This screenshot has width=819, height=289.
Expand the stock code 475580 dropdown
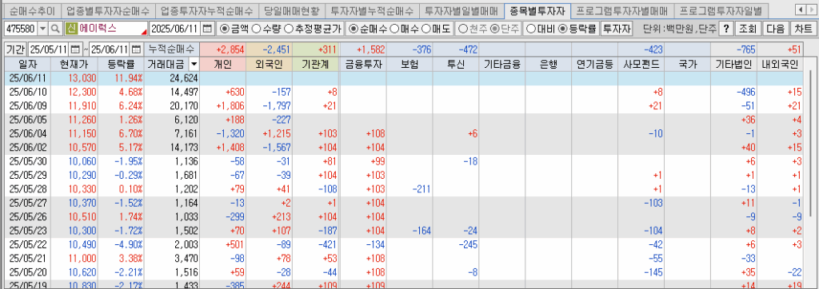point(42,29)
